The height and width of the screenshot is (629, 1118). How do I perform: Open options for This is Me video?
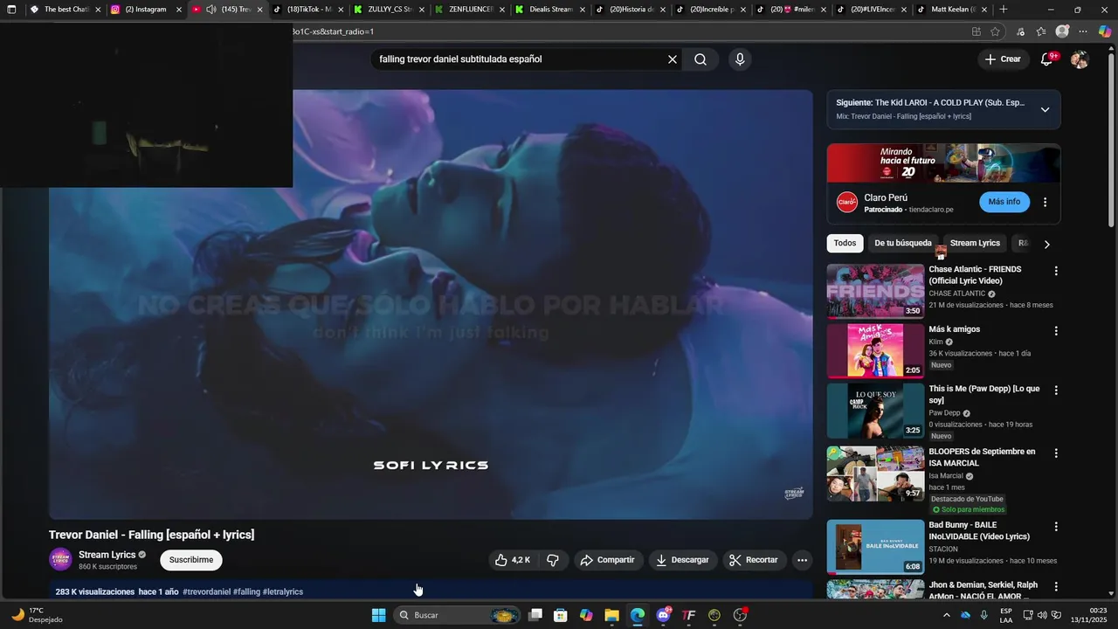(x=1056, y=391)
